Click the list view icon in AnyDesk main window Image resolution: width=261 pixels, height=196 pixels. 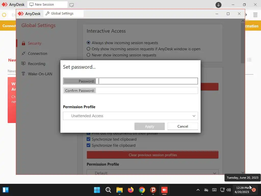pyautogui.click(x=249, y=60)
